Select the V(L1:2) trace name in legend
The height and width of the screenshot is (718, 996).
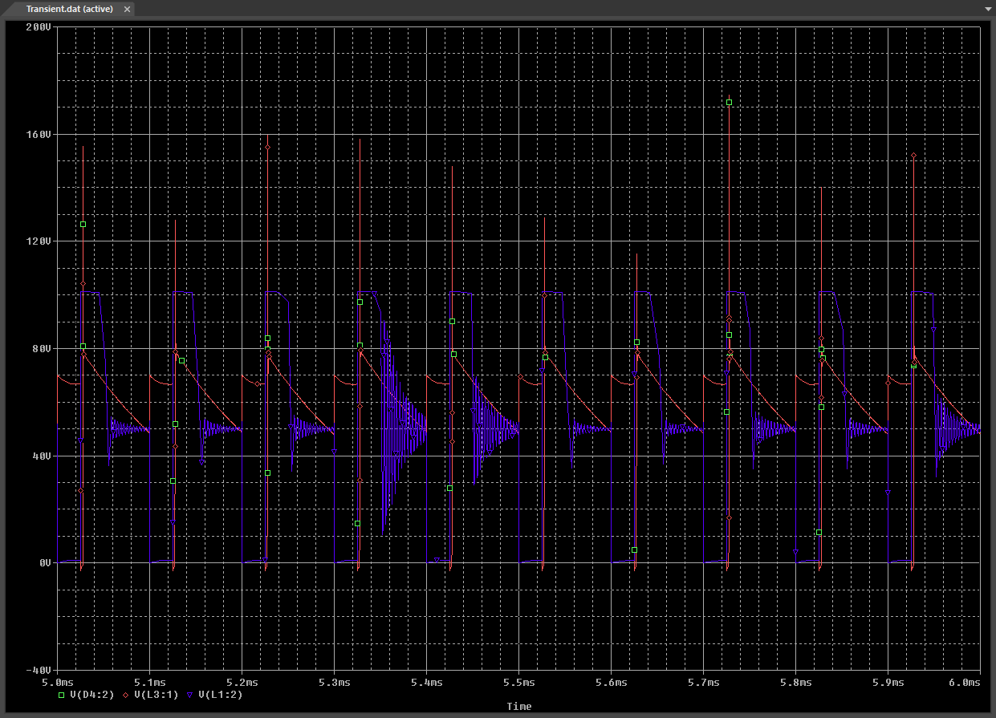coord(220,695)
